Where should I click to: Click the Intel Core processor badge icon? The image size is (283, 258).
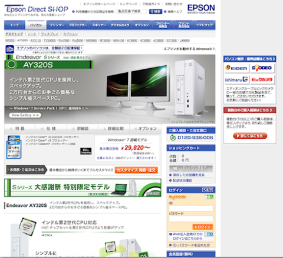point(14,147)
